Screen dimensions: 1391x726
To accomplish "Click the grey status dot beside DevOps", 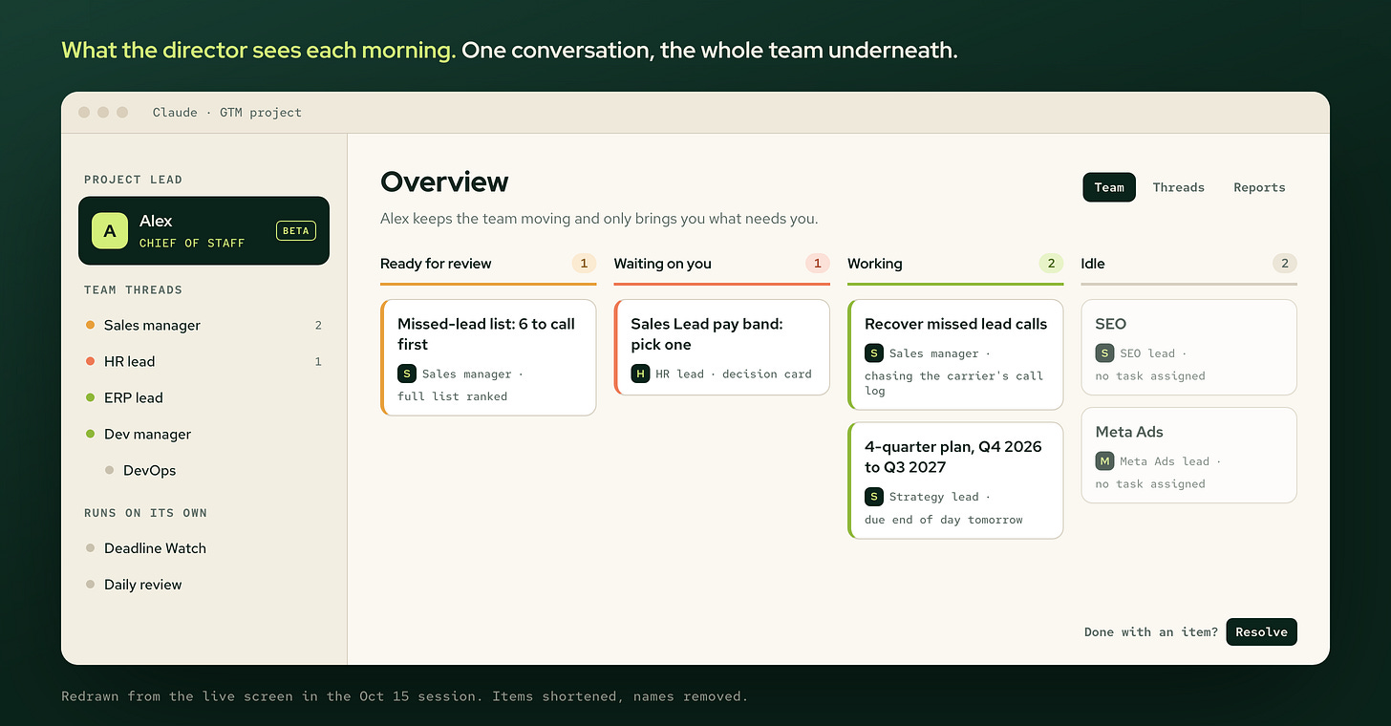I will click(109, 470).
